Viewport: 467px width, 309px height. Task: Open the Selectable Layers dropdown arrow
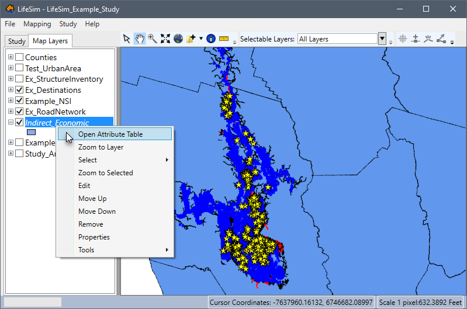tap(382, 39)
